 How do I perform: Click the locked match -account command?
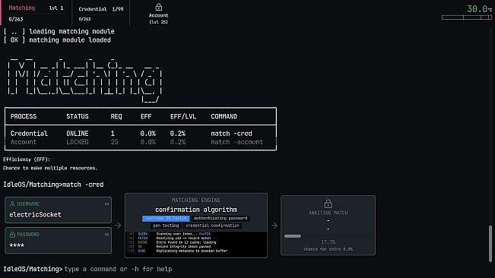236,142
